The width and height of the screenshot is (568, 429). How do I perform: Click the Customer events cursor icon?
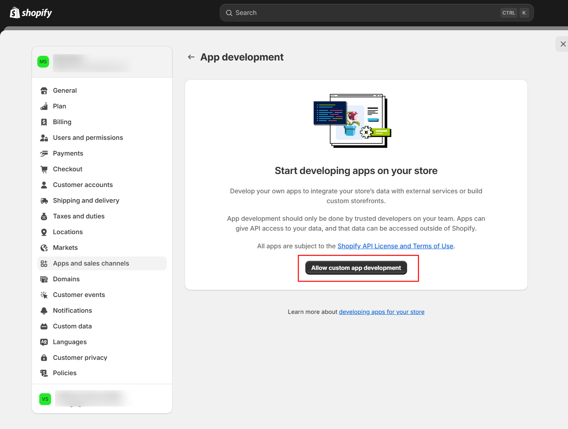pos(44,295)
